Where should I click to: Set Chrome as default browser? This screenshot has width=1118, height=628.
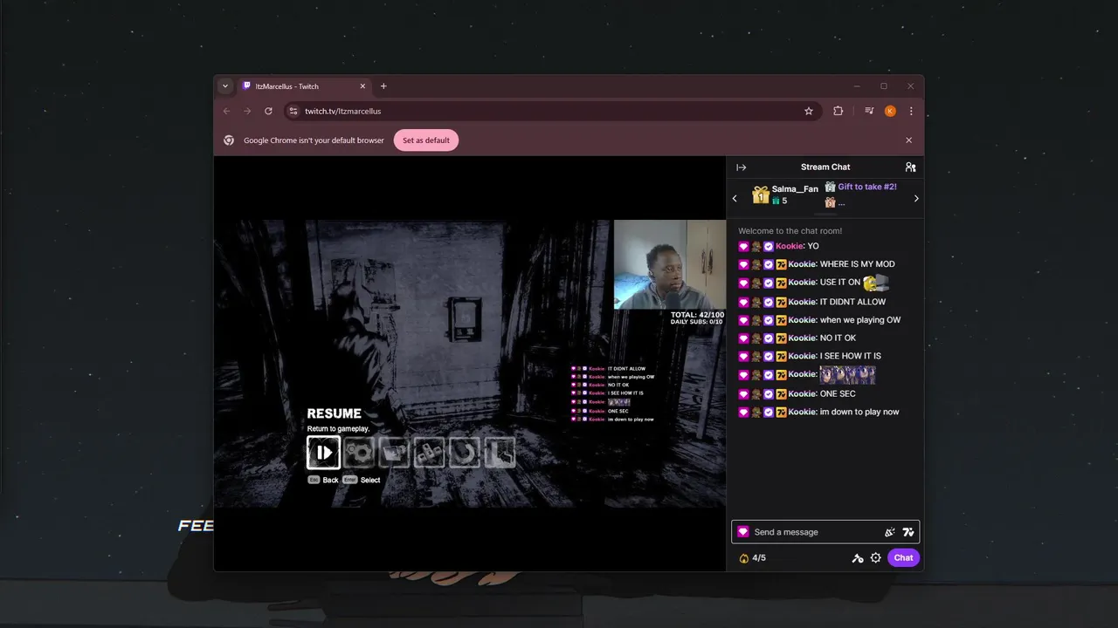[x=426, y=140]
